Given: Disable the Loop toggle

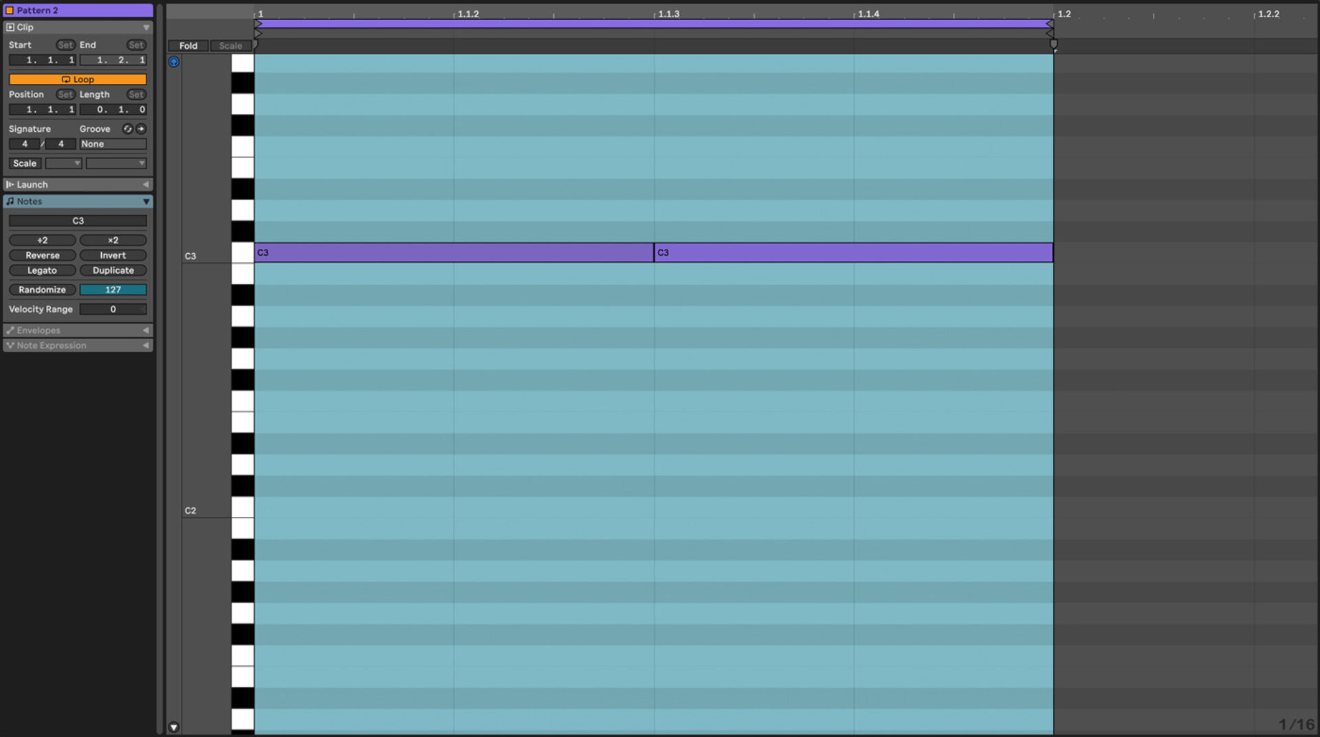Looking at the screenshot, I should [x=78, y=79].
